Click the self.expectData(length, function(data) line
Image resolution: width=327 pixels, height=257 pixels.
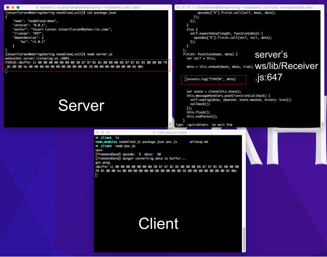(x=227, y=33)
